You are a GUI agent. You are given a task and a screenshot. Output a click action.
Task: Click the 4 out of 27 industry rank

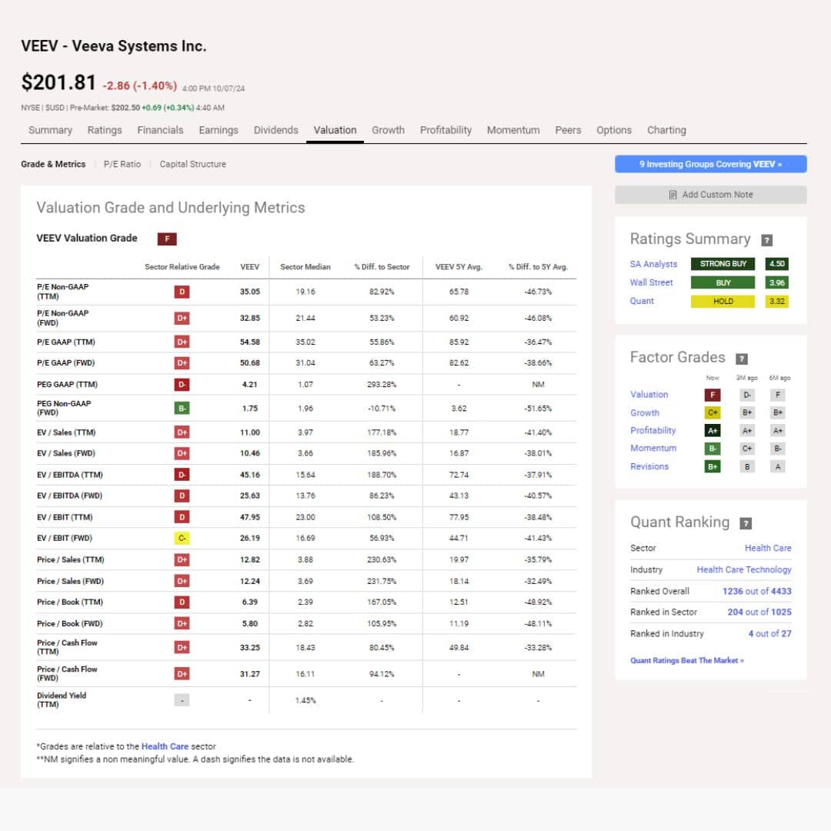pos(769,634)
